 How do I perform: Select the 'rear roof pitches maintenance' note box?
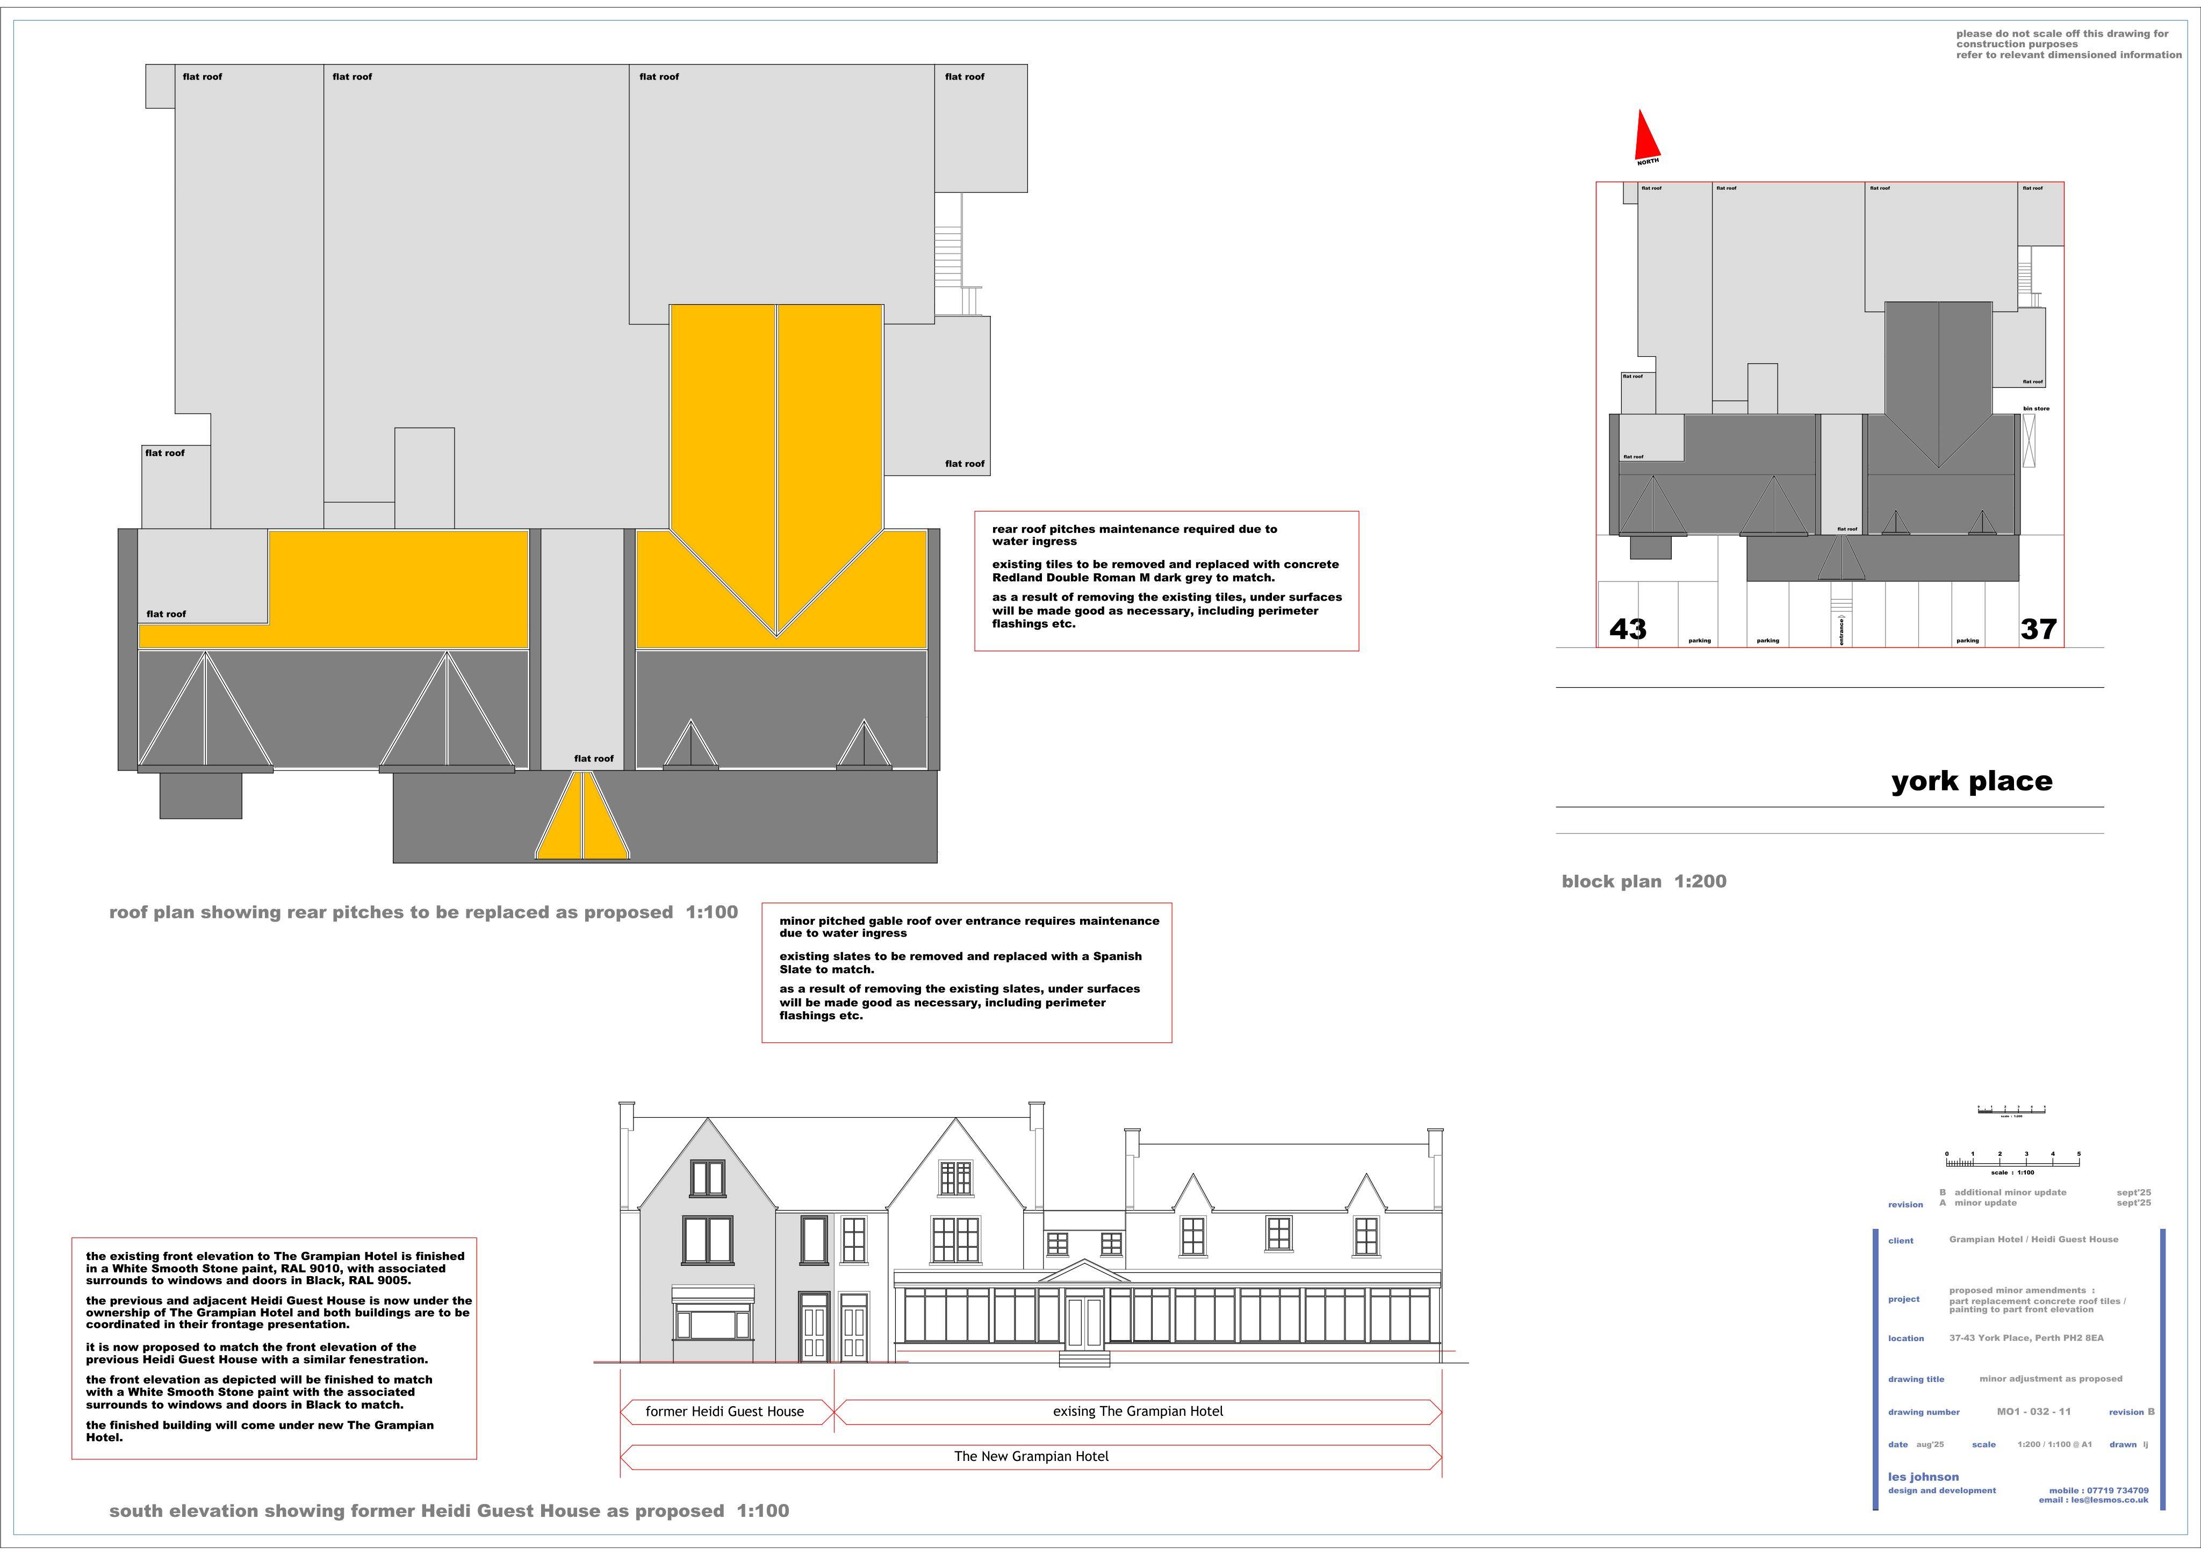coord(1167,581)
